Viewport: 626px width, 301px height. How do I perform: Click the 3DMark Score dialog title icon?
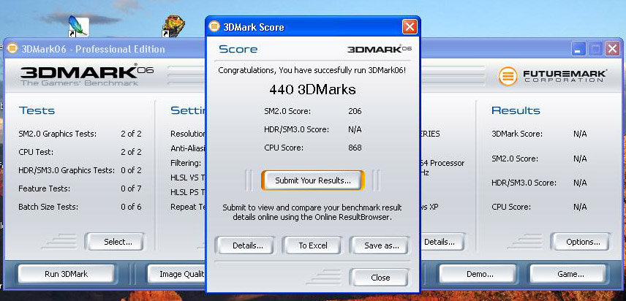click(x=214, y=27)
